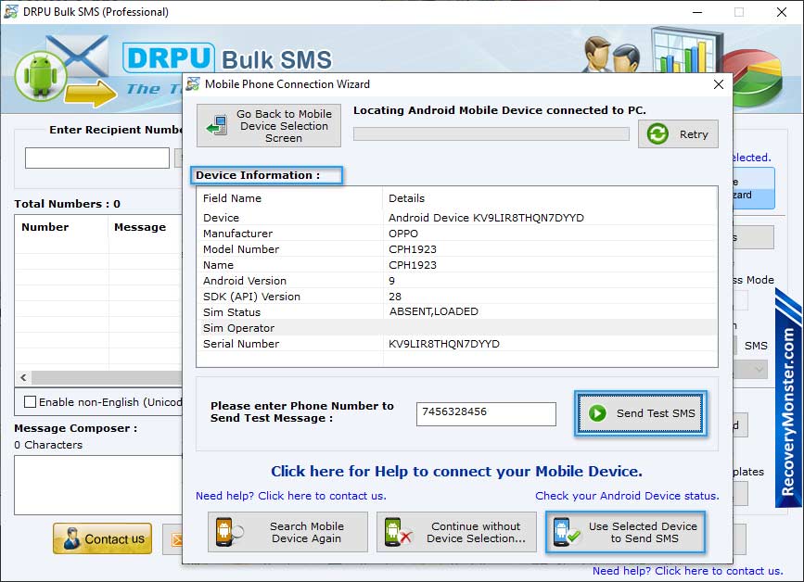Click the Send Test SMS button
This screenshot has height=582, width=804.
(x=641, y=413)
